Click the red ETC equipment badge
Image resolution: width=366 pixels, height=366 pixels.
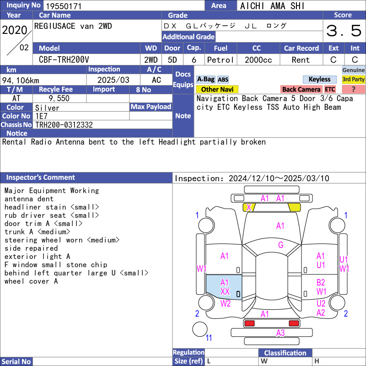330,90
